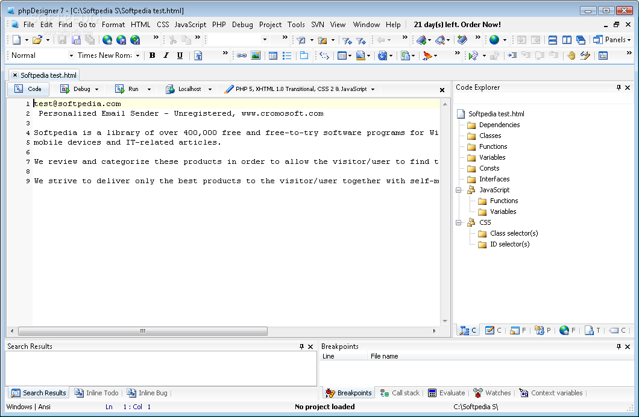The width and height of the screenshot is (639, 417).
Task: Tile windows vertically with the side-by-side panes icon
Action: 567,40
